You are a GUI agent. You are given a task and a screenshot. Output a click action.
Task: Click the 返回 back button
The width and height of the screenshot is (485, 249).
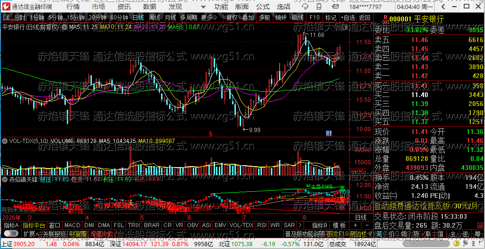pyautogui.click(x=364, y=18)
